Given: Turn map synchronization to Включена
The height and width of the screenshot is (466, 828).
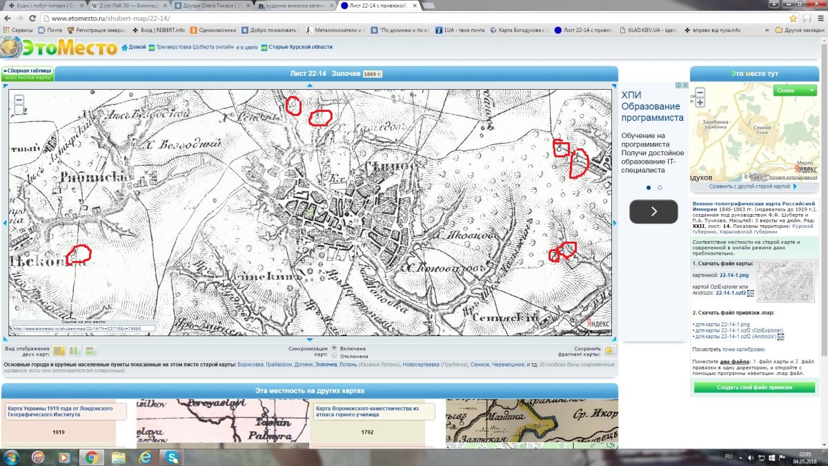Looking at the screenshot, I should point(335,349).
